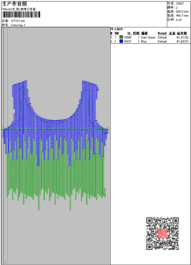This screenshot has height=265, width=191.
Task: Click the 停止顺序 section label
Action: (x=118, y=29)
